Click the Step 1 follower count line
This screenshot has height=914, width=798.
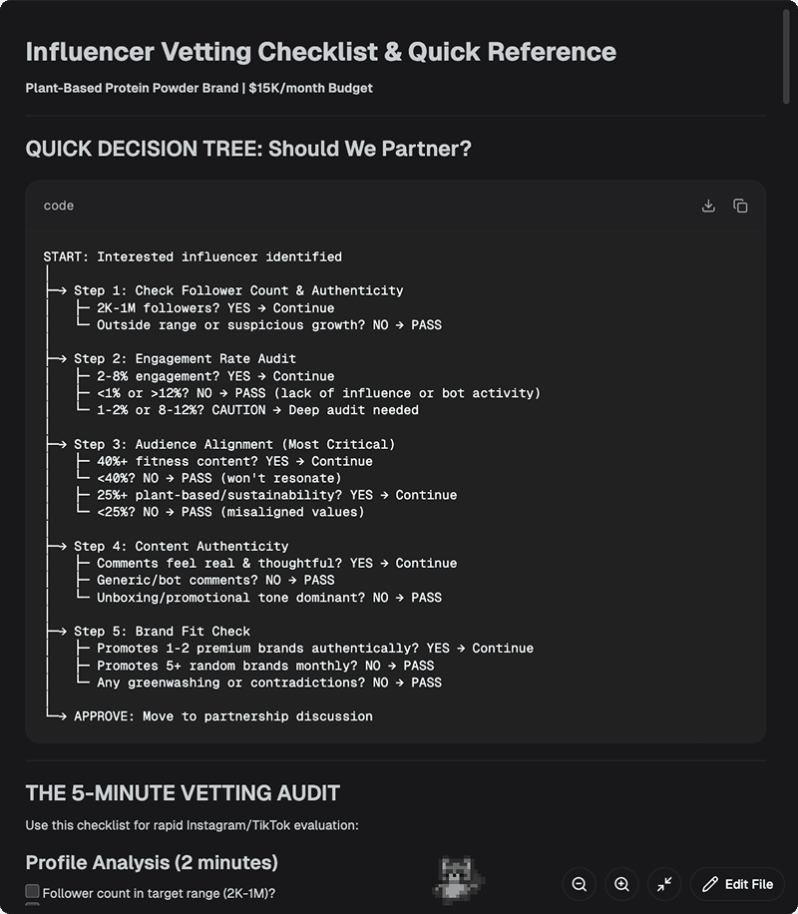238,290
